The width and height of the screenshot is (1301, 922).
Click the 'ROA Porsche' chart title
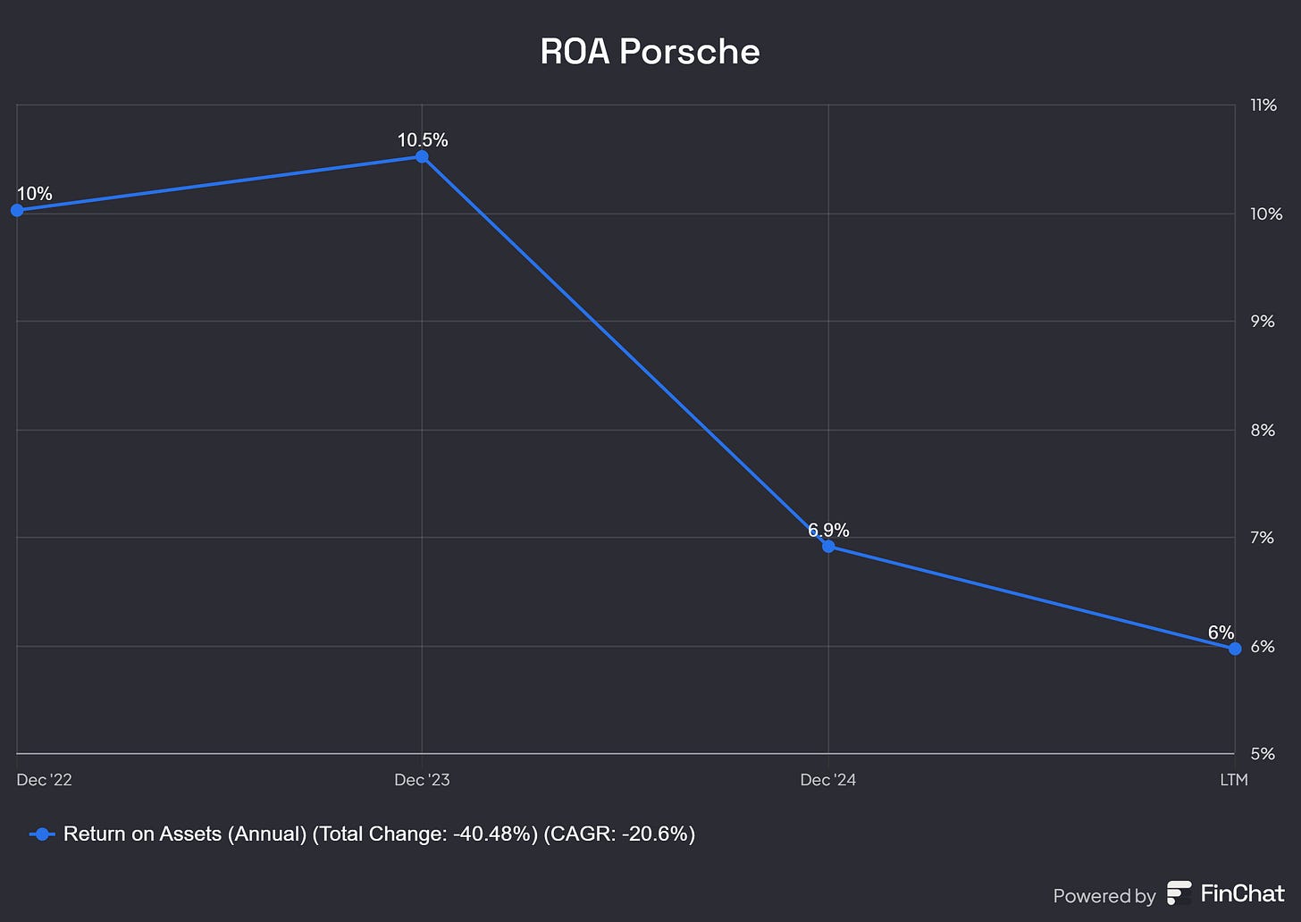[650, 52]
